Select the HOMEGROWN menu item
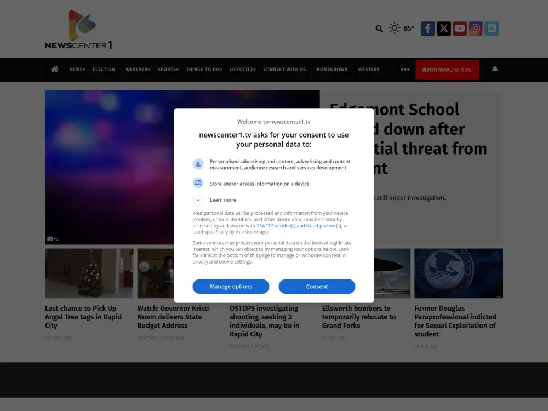The image size is (548, 411). [x=332, y=70]
